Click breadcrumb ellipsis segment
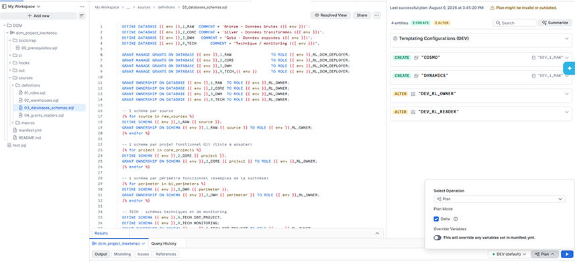 coord(128,7)
